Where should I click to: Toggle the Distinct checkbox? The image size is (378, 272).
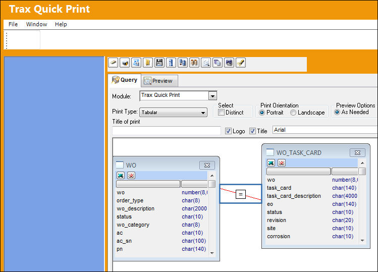tap(221, 113)
